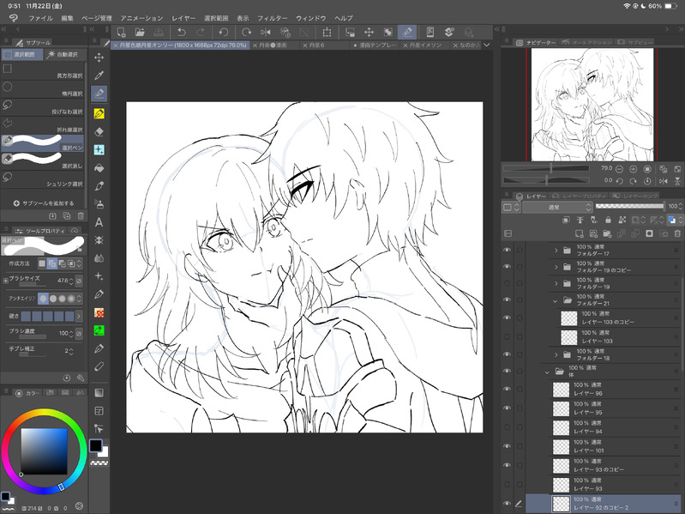Open canvas tab overflow chevron

487,45
